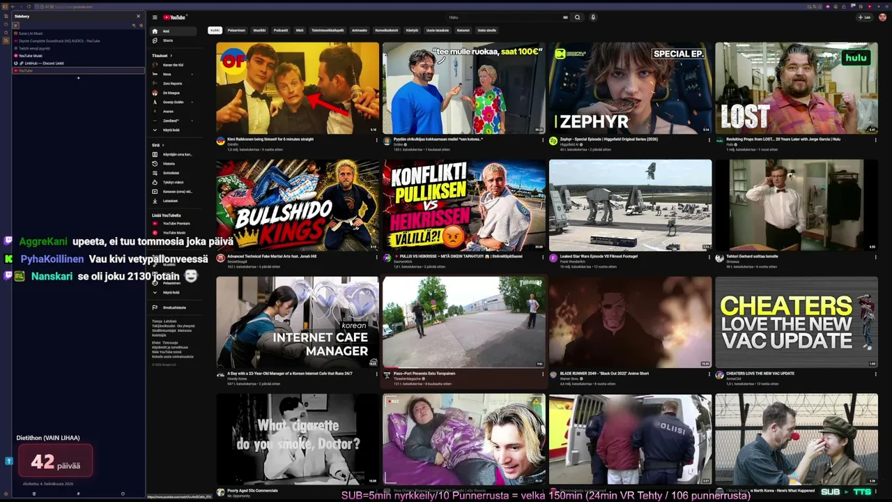Select the Mixit filter chip
This screenshot has width=892, height=502.
300,31
